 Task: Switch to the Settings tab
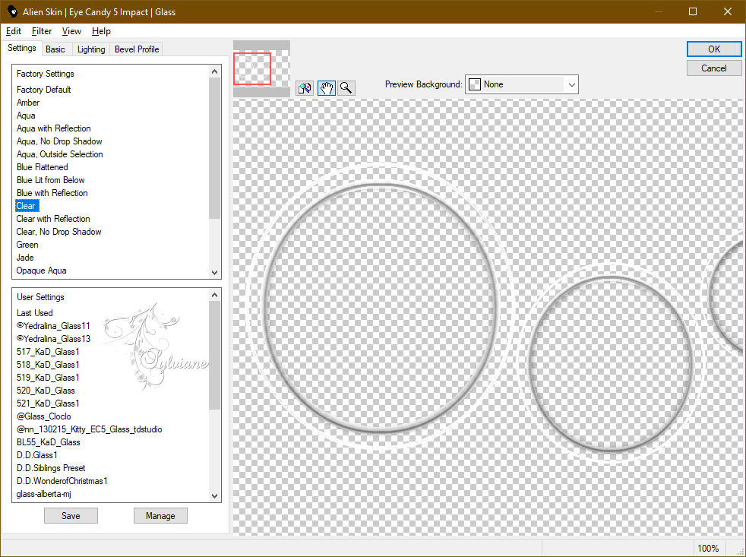[21, 48]
